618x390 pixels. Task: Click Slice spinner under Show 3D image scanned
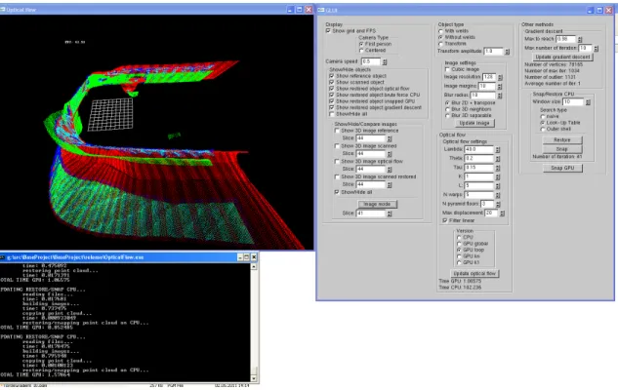pyautogui.click(x=390, y=154)
